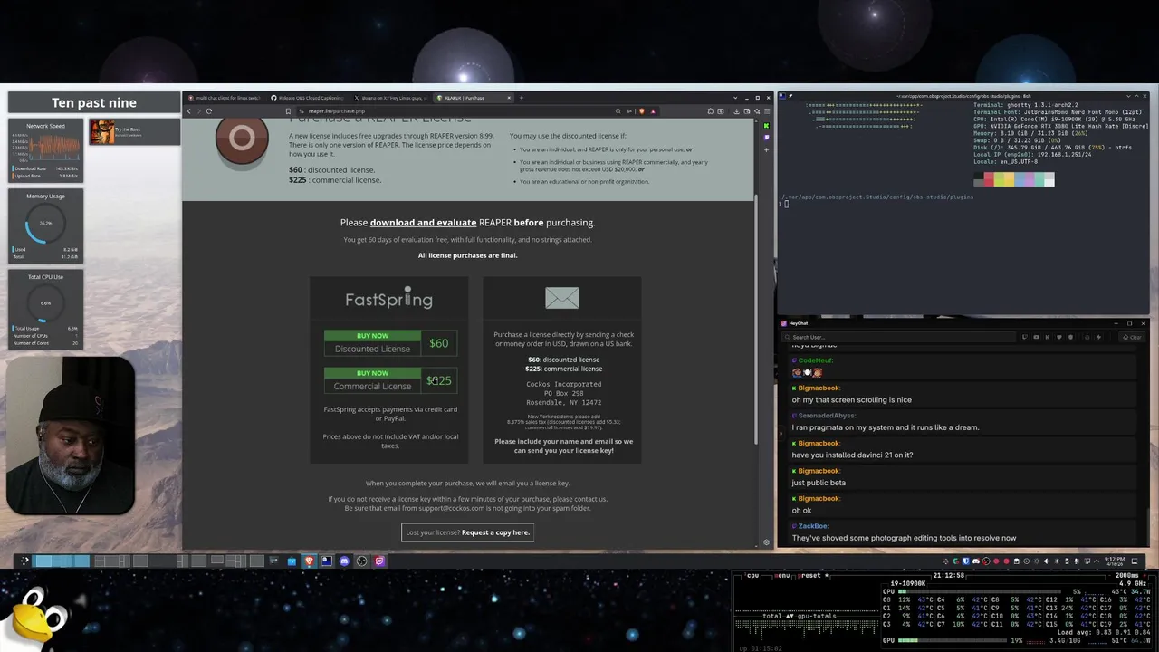Image resolution: width=1159 pixels, height=652 pixels.
Task: Go back in the browser
Action: pos(189,111)
